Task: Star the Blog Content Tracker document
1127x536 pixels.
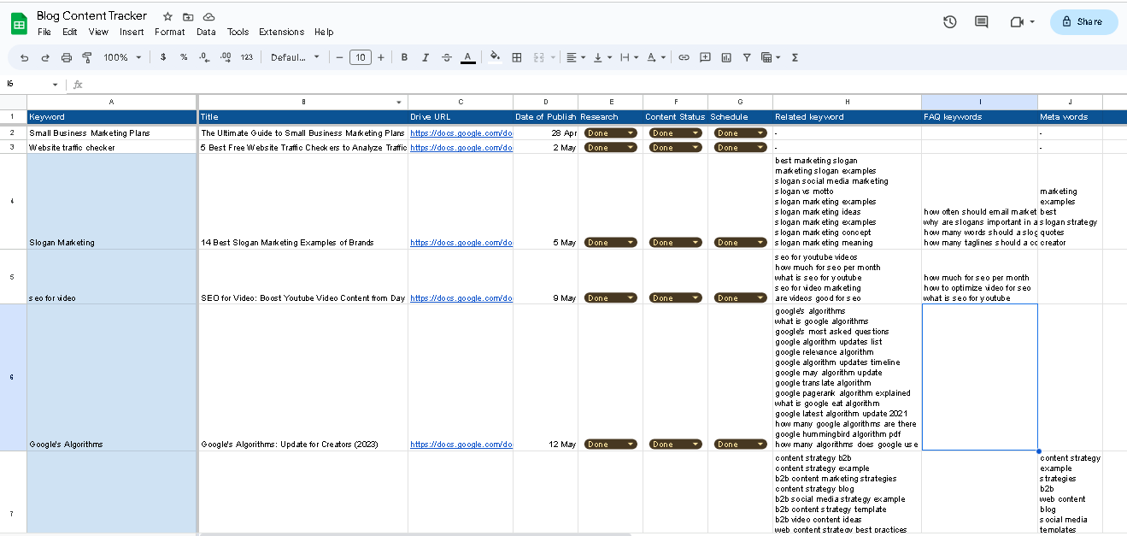Action: 167,16
